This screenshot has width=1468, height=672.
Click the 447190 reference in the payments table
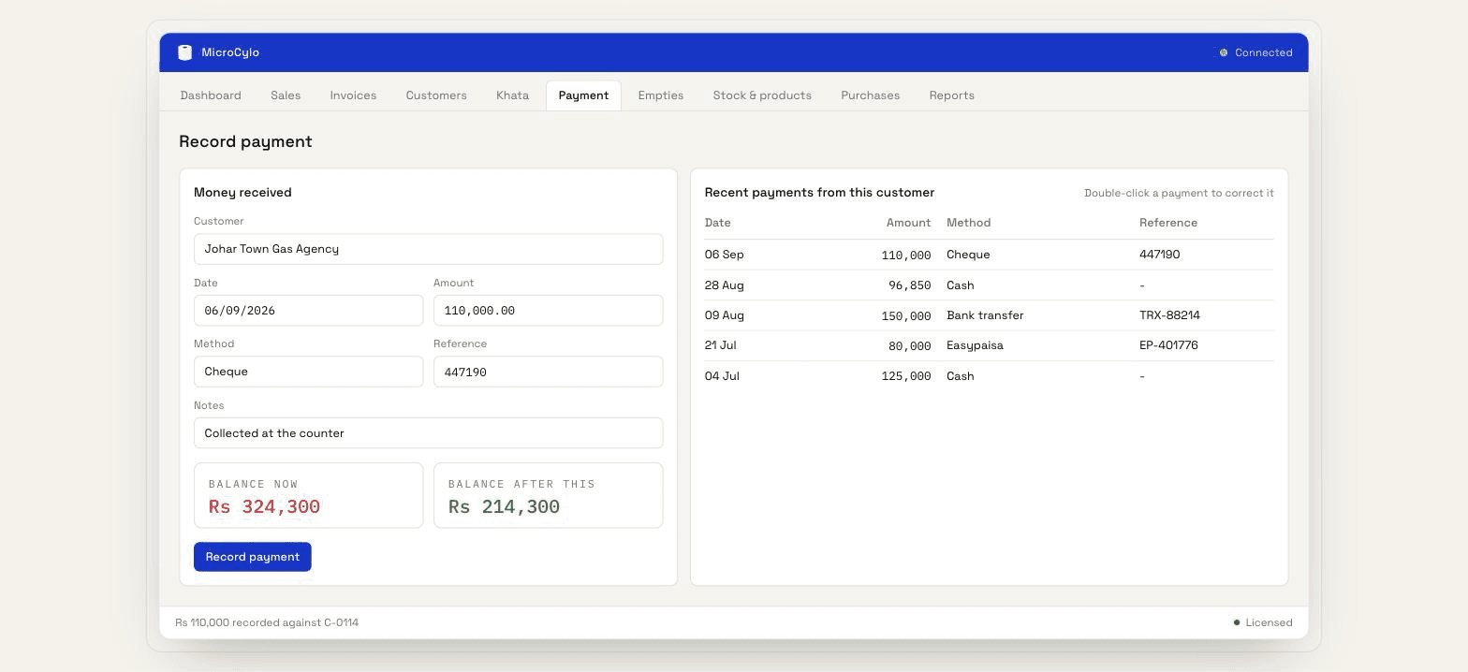(1159, 255)
